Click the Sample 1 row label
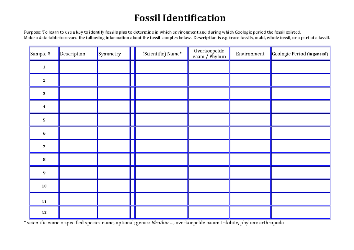 coord(44,67)
